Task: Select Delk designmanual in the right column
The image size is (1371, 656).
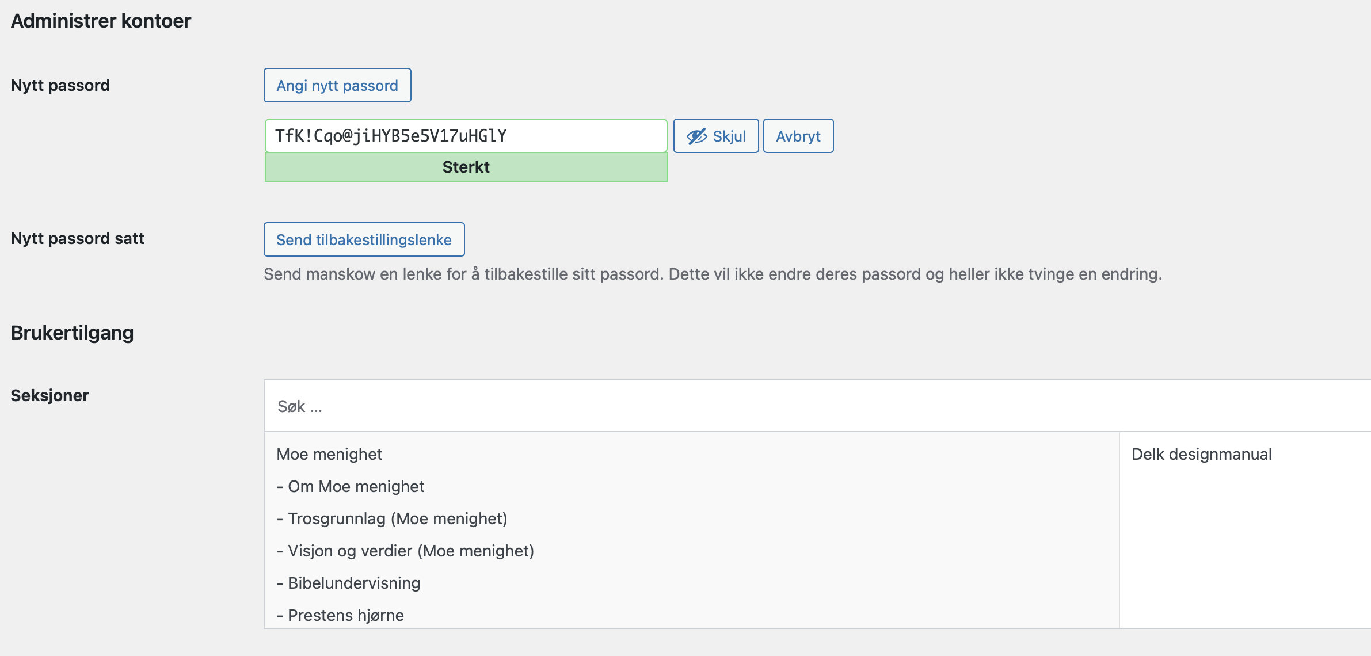Action: 1202,454
